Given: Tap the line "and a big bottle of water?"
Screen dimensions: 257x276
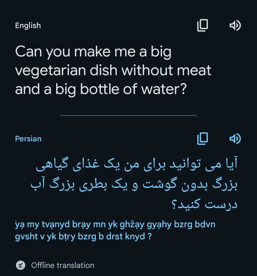Looking at the screenshot, I should click(x=101, y=89).
